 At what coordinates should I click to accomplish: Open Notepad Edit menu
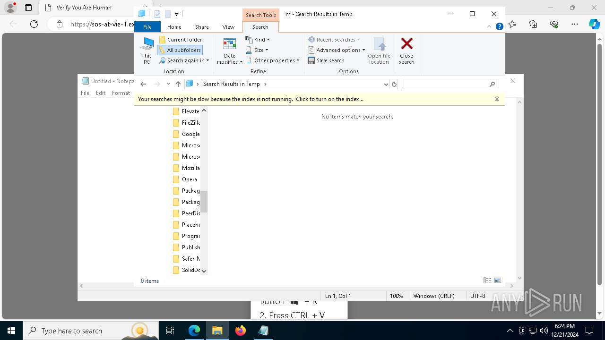click(101, 93)
